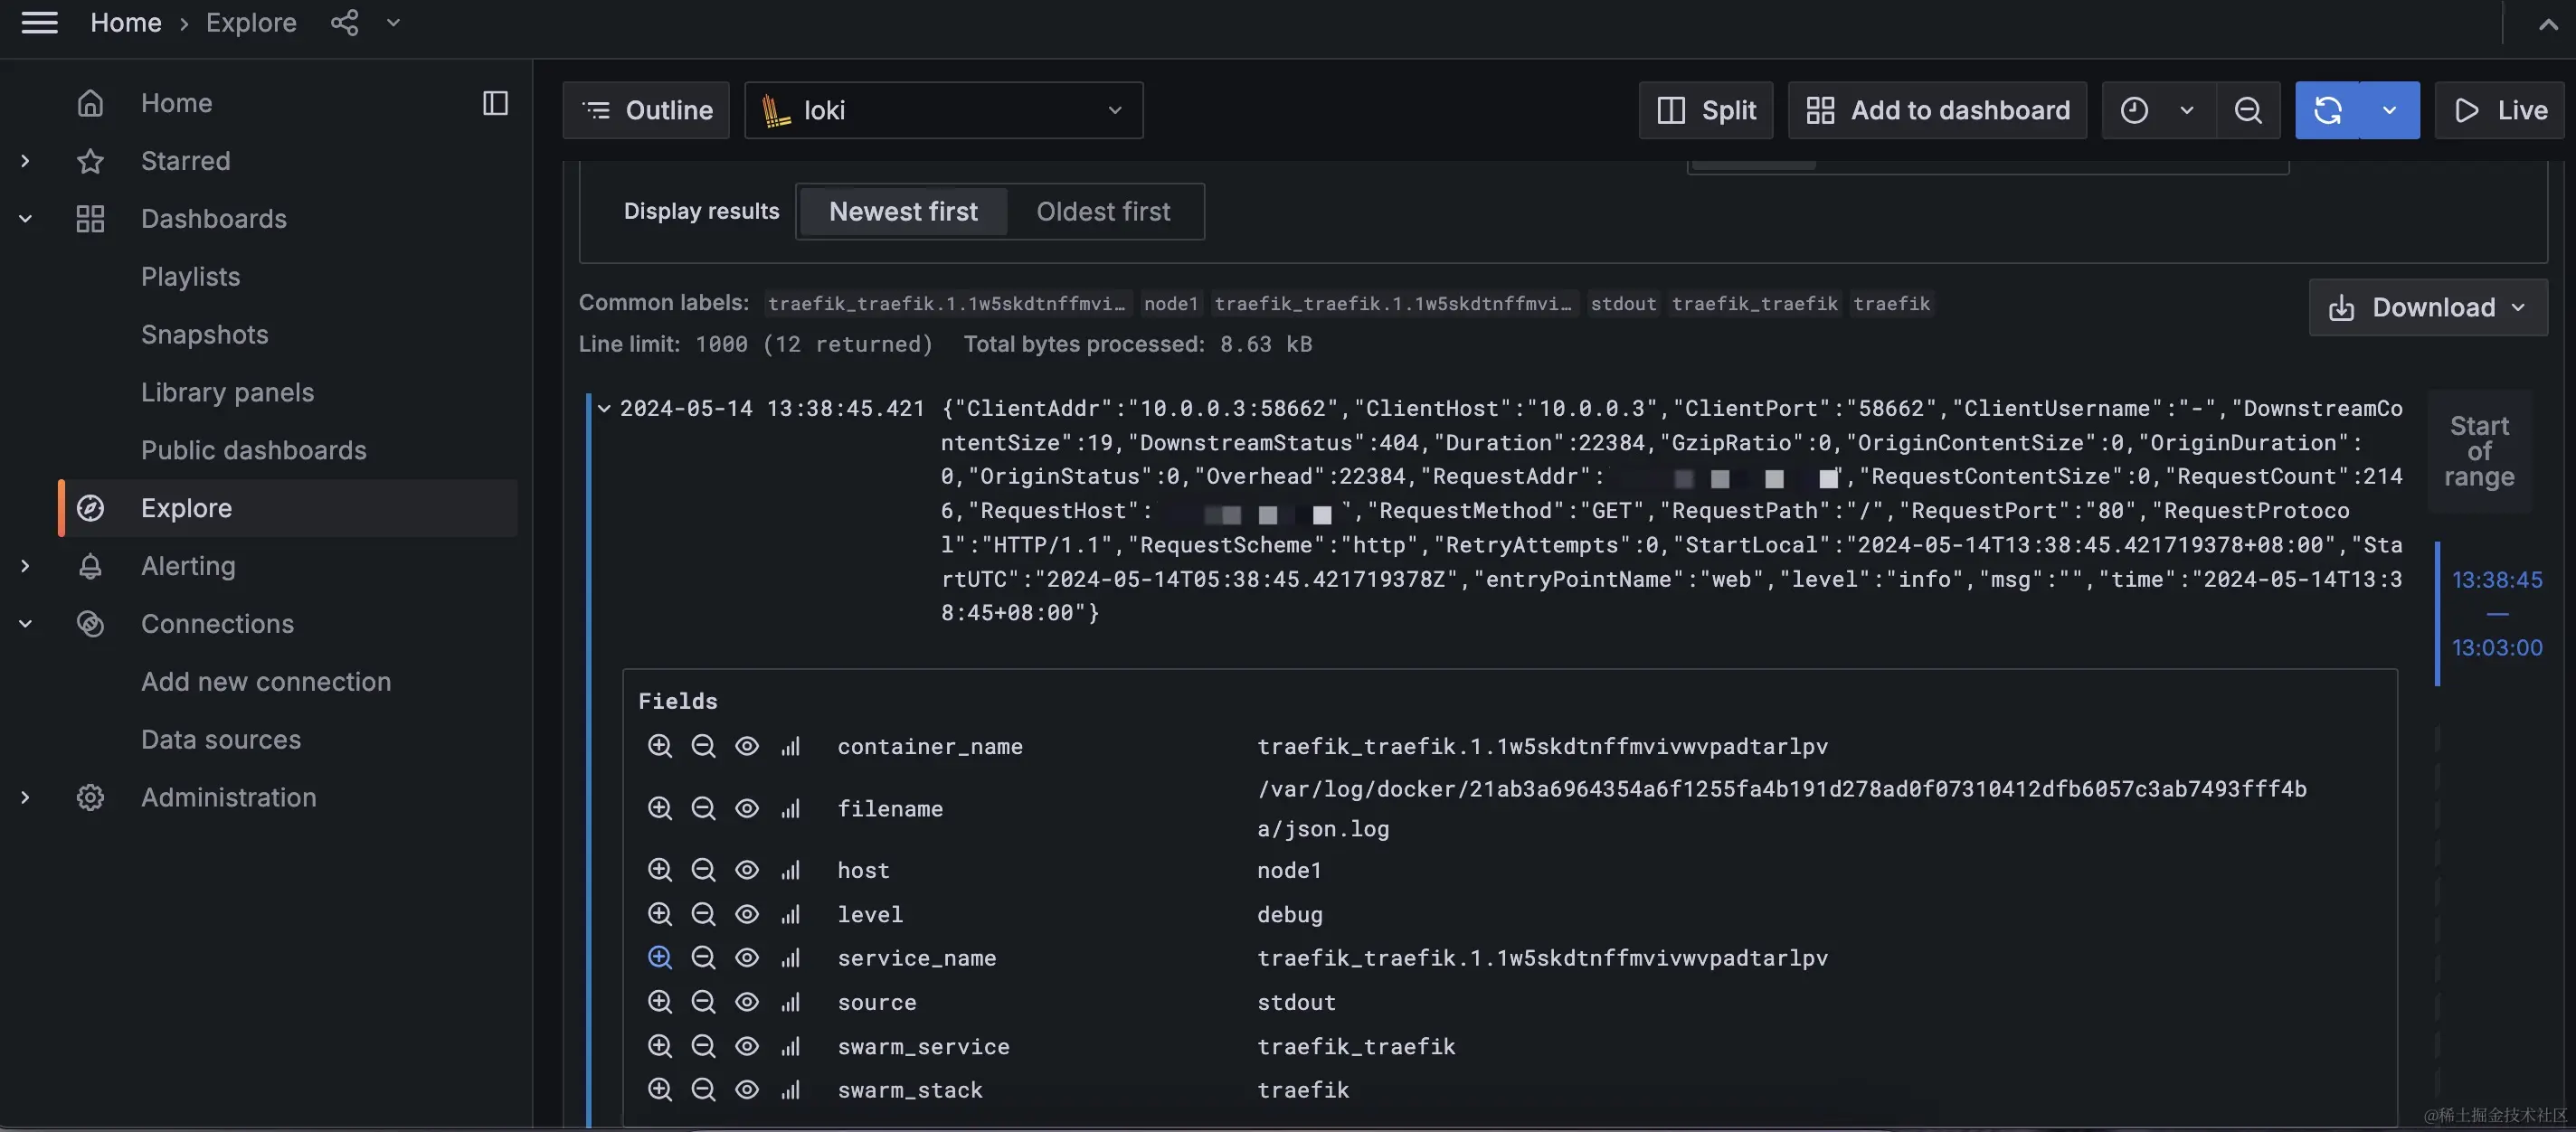Image resolution: width=2576 pixels, height=1132 pixels.
Task: Open the hamburger menu icon
Action: coord(40,22)
